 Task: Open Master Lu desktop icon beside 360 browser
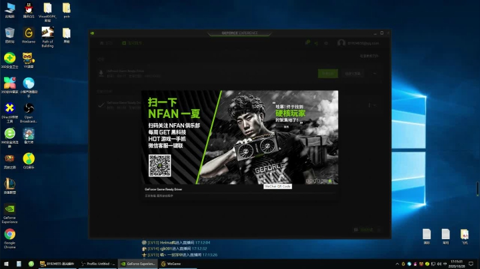(x=29, y=136)
